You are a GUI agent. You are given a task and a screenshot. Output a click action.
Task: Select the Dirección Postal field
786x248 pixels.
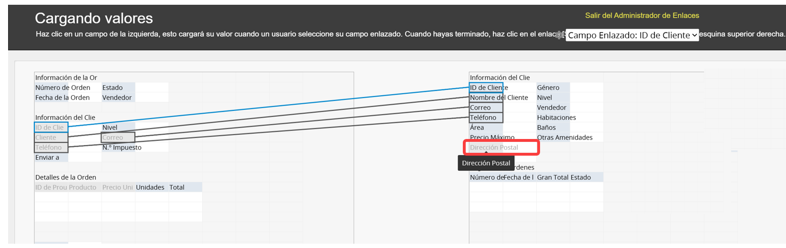501,148
